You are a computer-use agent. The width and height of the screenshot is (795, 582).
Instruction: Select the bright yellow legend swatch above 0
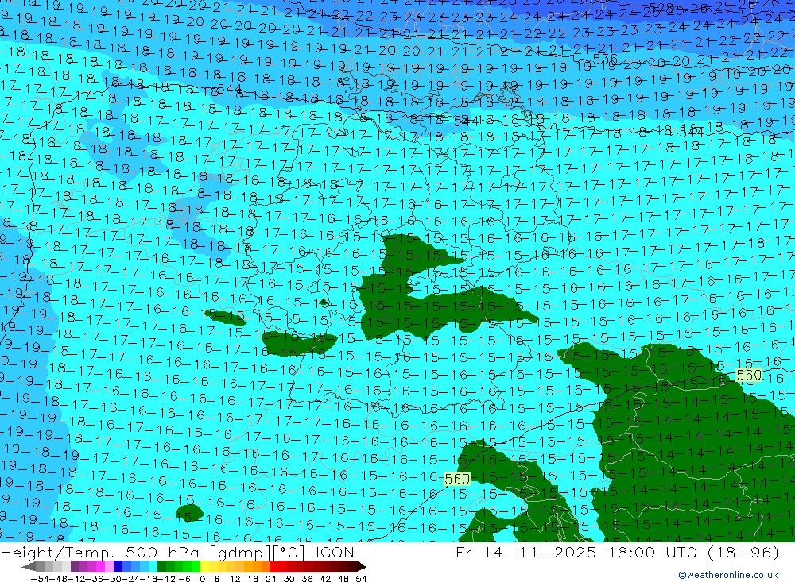click(204, 566)
